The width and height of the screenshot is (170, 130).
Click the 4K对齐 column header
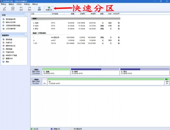[116, 14]
